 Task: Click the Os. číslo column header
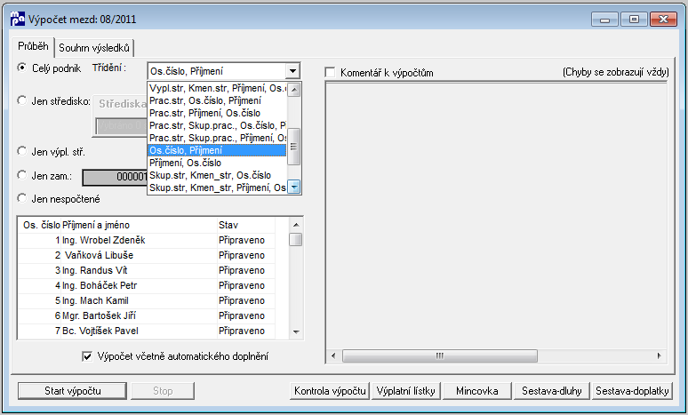coord(40,225)
